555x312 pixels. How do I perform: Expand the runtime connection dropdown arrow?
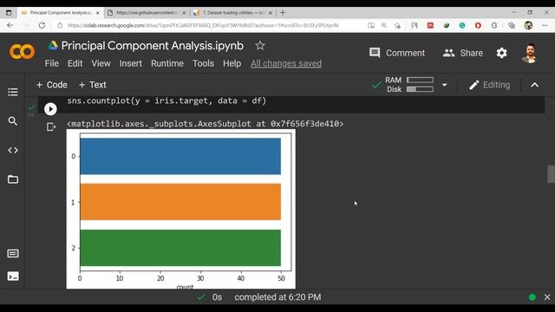pyautogui.click(x=445, y=85)
